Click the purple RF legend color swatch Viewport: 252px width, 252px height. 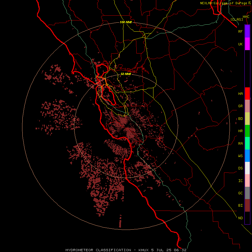(247, 31)
